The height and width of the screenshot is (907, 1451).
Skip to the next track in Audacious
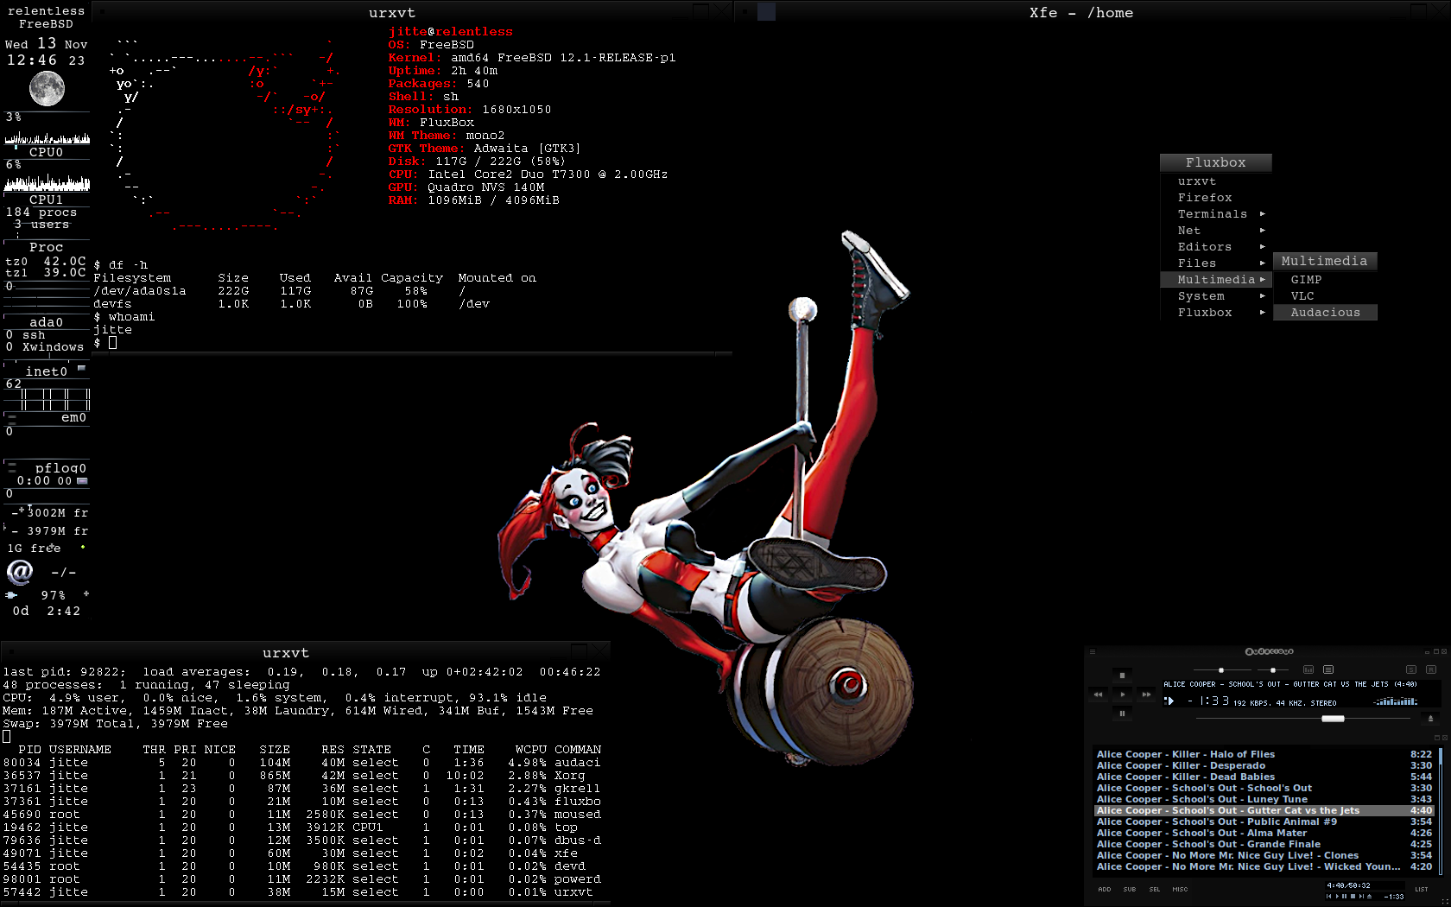coord(1146,695)
